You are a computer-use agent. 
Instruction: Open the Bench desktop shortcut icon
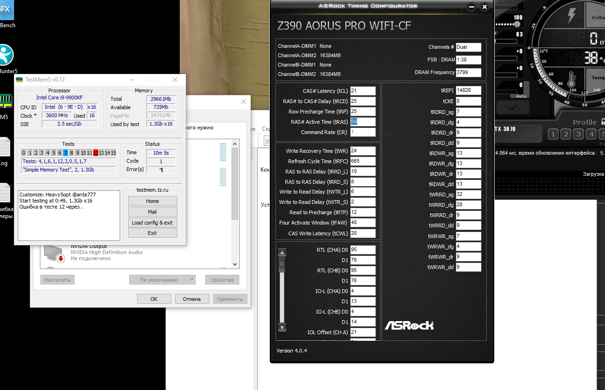click(x=7, y=9)
